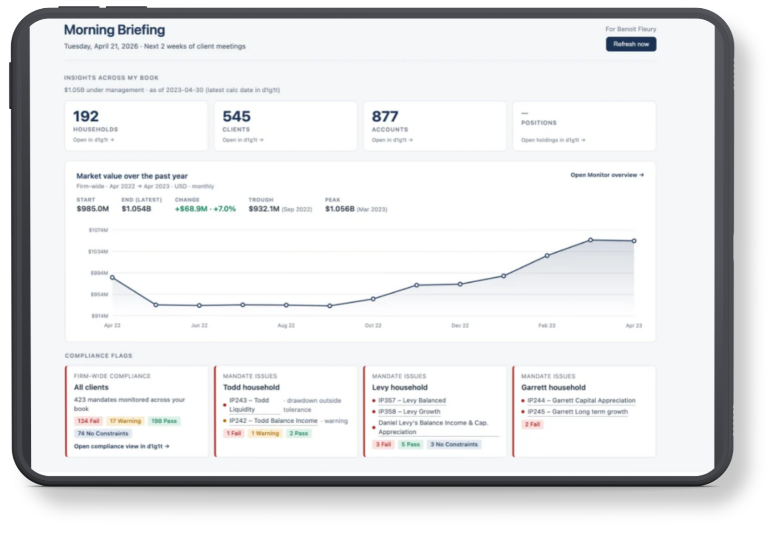Click the 134 Fail badge
This screenshot has height=545, width=776.
pos(88,421)
